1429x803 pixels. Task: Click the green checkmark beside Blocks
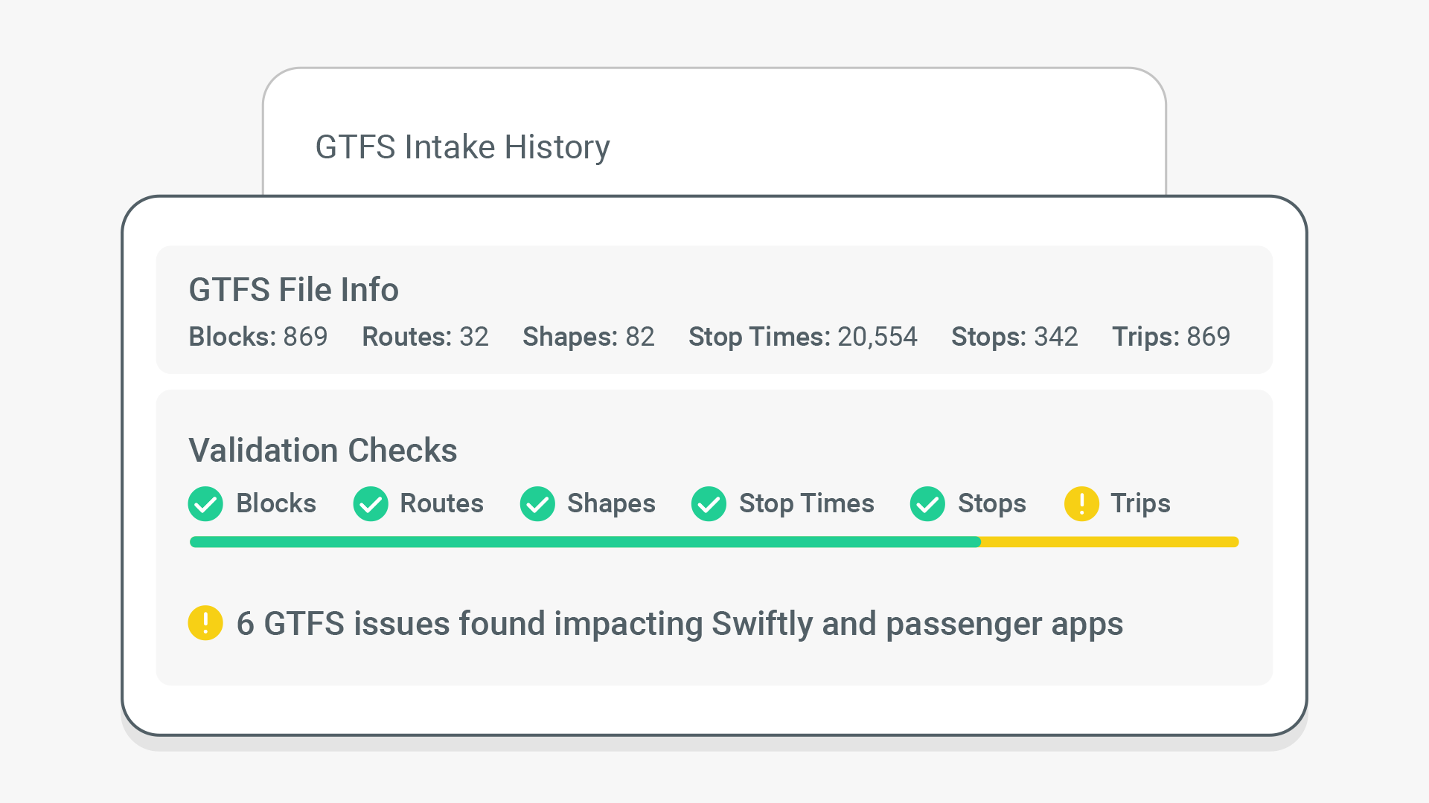click(205, 504)
